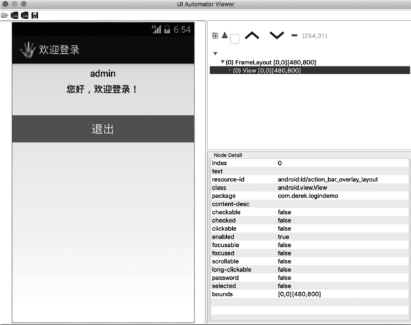The image size is (411, 325).
Task: Click the clickable row in Node Detail
Action: [310, 228]
